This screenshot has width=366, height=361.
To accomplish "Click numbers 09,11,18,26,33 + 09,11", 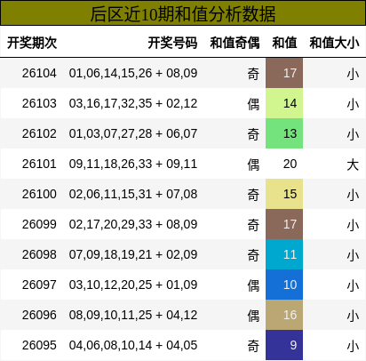I will pos(133,164).
